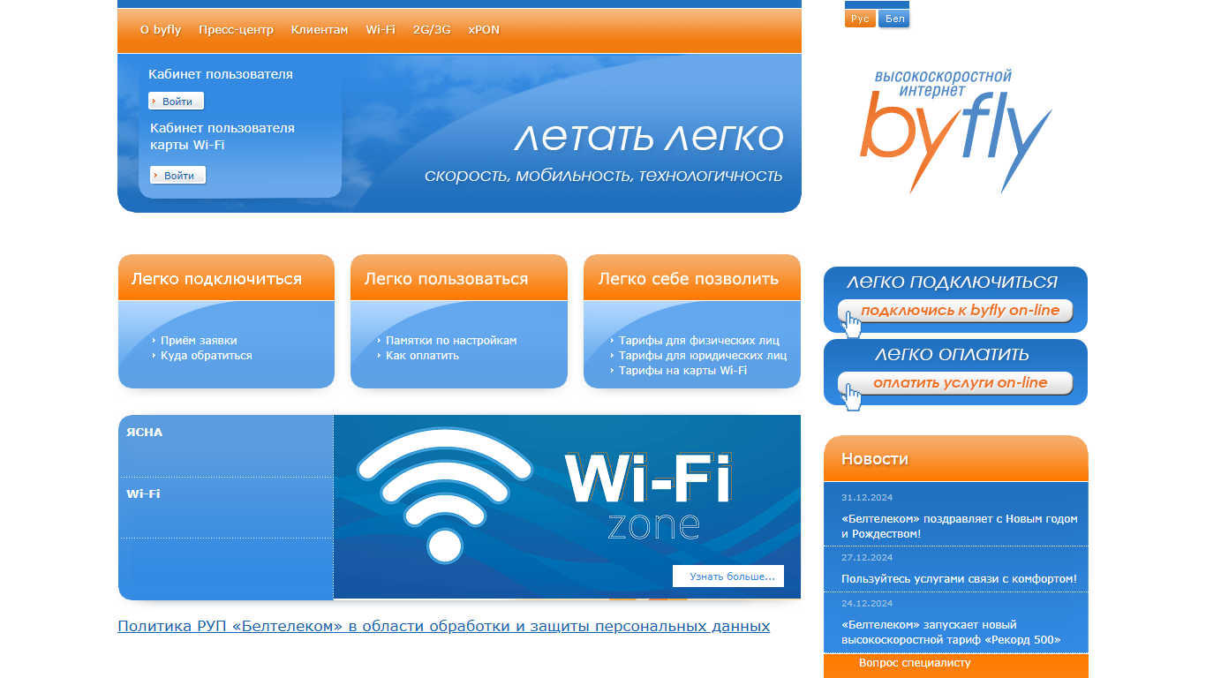
Task: Click Войти under Кабинет пользователя карты Wi-Fi
Action: 177,175
